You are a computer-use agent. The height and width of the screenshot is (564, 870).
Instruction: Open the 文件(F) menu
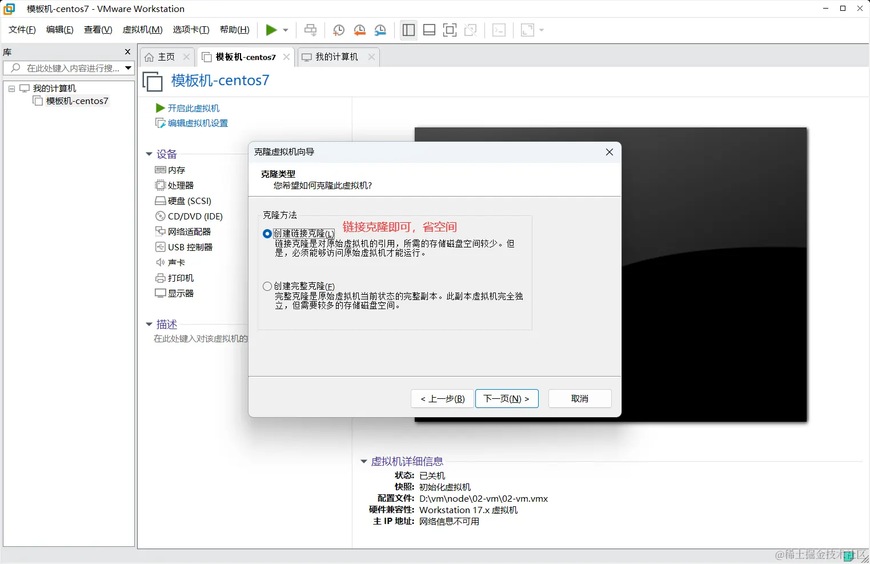(22, 30)
